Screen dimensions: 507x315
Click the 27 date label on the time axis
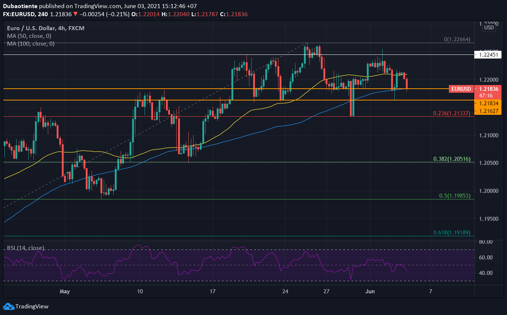(x=326, y=291)
